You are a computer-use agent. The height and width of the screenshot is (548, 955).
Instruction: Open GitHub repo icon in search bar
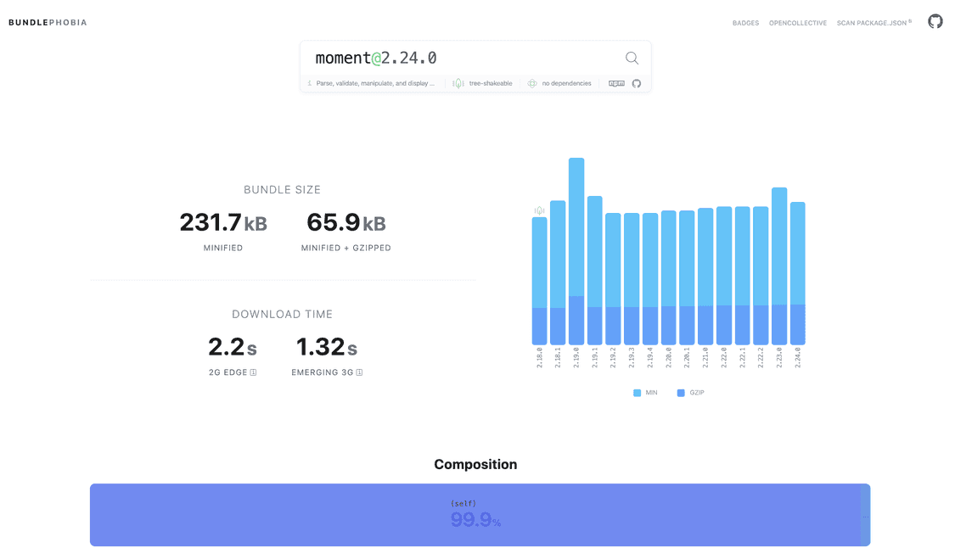point(637,83)
